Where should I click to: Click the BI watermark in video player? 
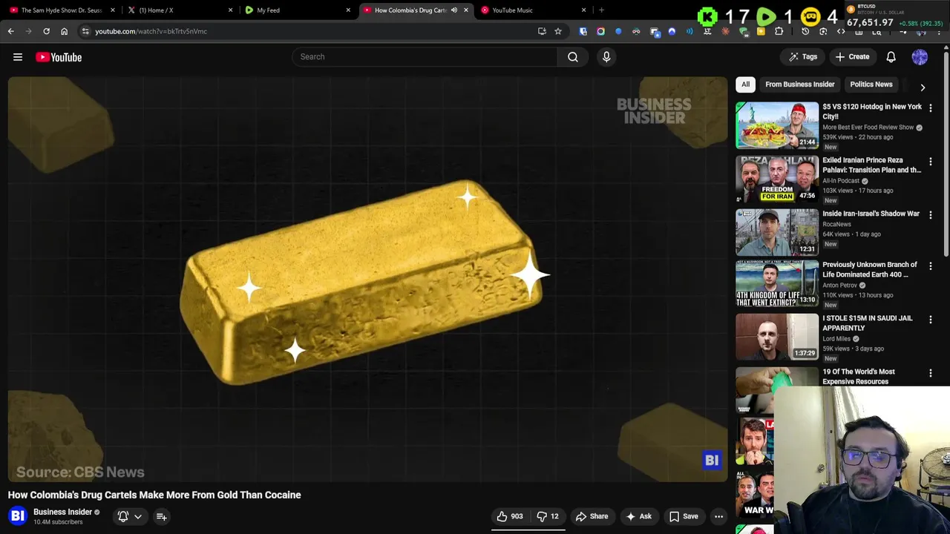712,461
